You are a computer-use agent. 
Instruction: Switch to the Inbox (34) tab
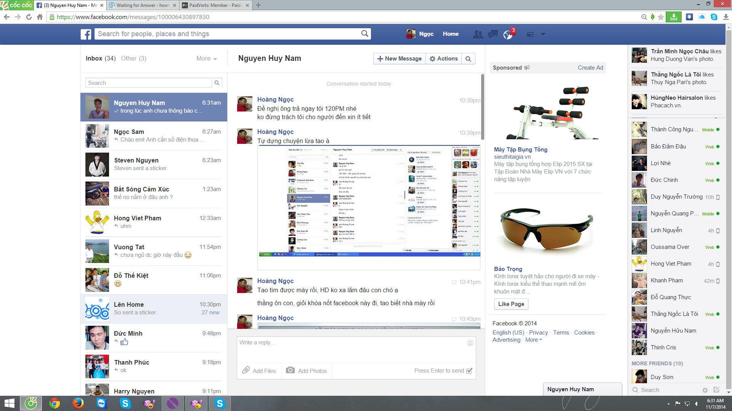[101, 59]
